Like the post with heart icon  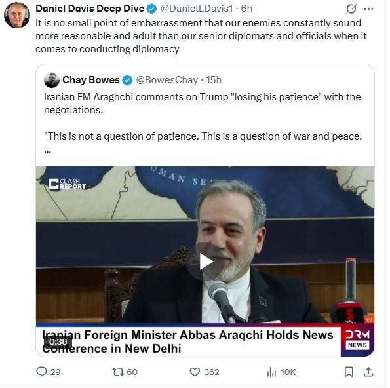[195, 372]
